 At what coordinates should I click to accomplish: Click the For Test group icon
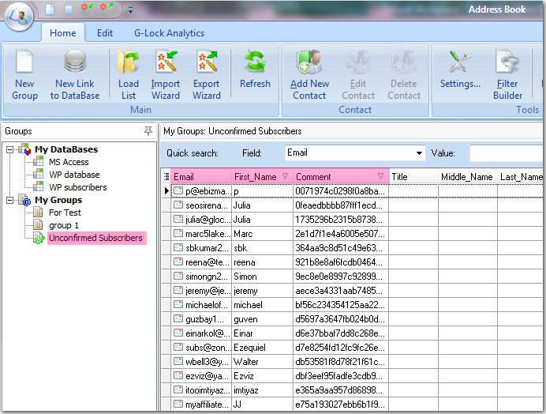(38, 213)
